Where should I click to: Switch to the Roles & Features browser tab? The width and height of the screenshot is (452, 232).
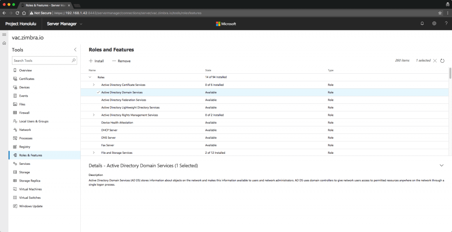45,5
